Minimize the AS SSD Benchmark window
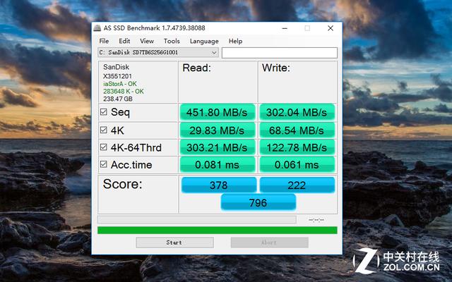This screenshot has width=452, height=282. [285, 28]
